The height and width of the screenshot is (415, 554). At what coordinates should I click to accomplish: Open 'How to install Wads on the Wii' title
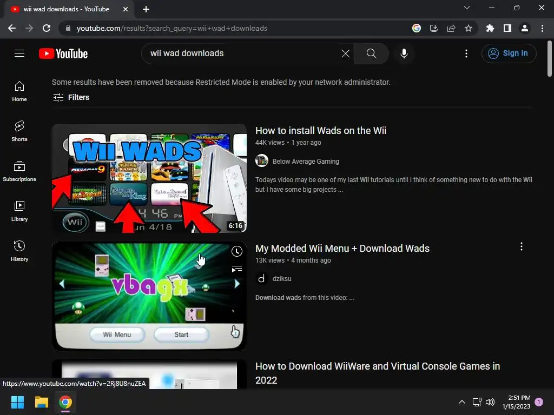[321, 131]
